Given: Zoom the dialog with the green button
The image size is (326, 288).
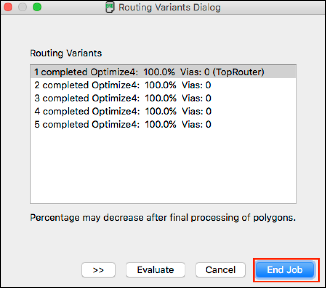Looking at the screenshot, I should pyautogui.click(x=37, y=7).
